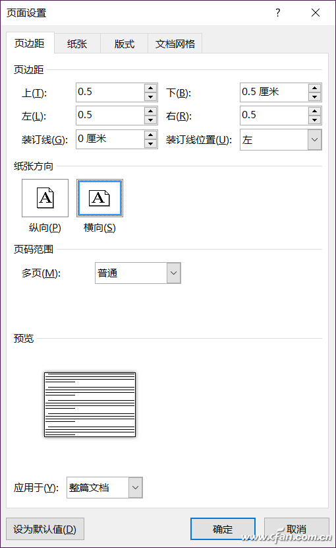
Task: Click the help question mark icon
Action: click(278, 13)
